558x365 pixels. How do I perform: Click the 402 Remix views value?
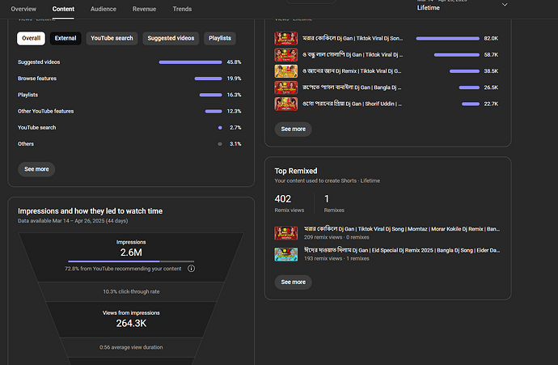click(x=282, y=199)
